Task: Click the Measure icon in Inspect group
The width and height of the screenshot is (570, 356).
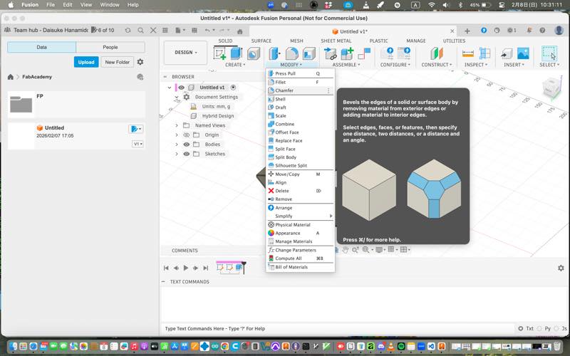Action: pyautogui.click(x=468, y=53)
